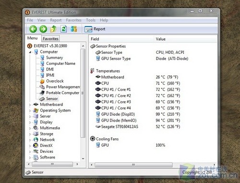Select the GPU Diode (DispIO) row
Image resolution: width=240 pixels, height=183 pixels.
point(138,114)
